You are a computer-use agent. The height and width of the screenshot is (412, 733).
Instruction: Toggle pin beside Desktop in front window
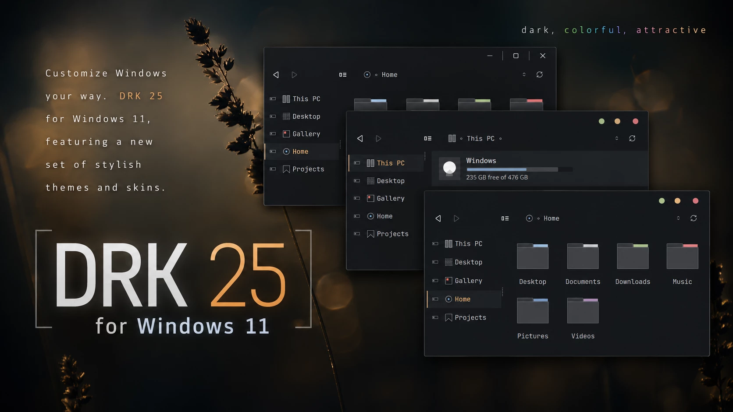tap(435, 262)
